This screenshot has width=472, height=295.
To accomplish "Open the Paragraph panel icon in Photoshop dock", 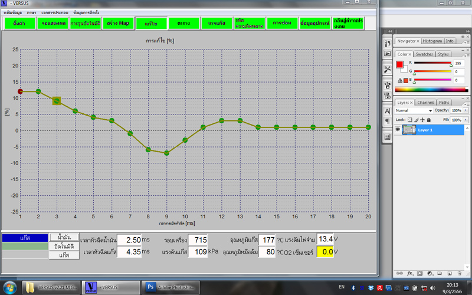I will click(388, 122).
